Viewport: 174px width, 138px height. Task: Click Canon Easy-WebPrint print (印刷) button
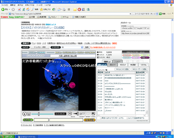[x=32, y=17]
